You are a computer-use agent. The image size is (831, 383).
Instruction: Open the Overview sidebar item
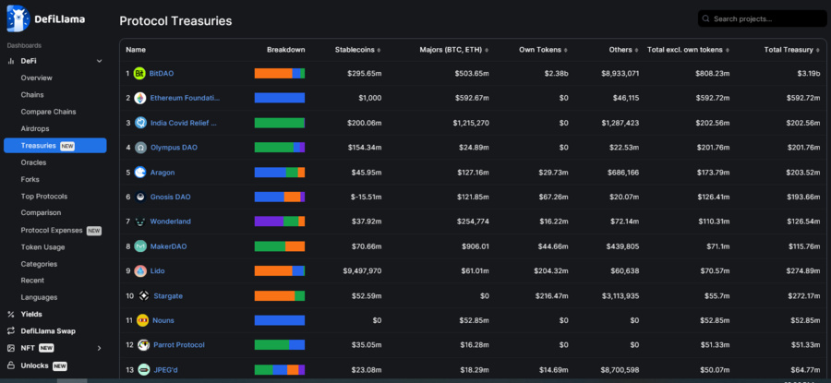[x=37, y=78]
